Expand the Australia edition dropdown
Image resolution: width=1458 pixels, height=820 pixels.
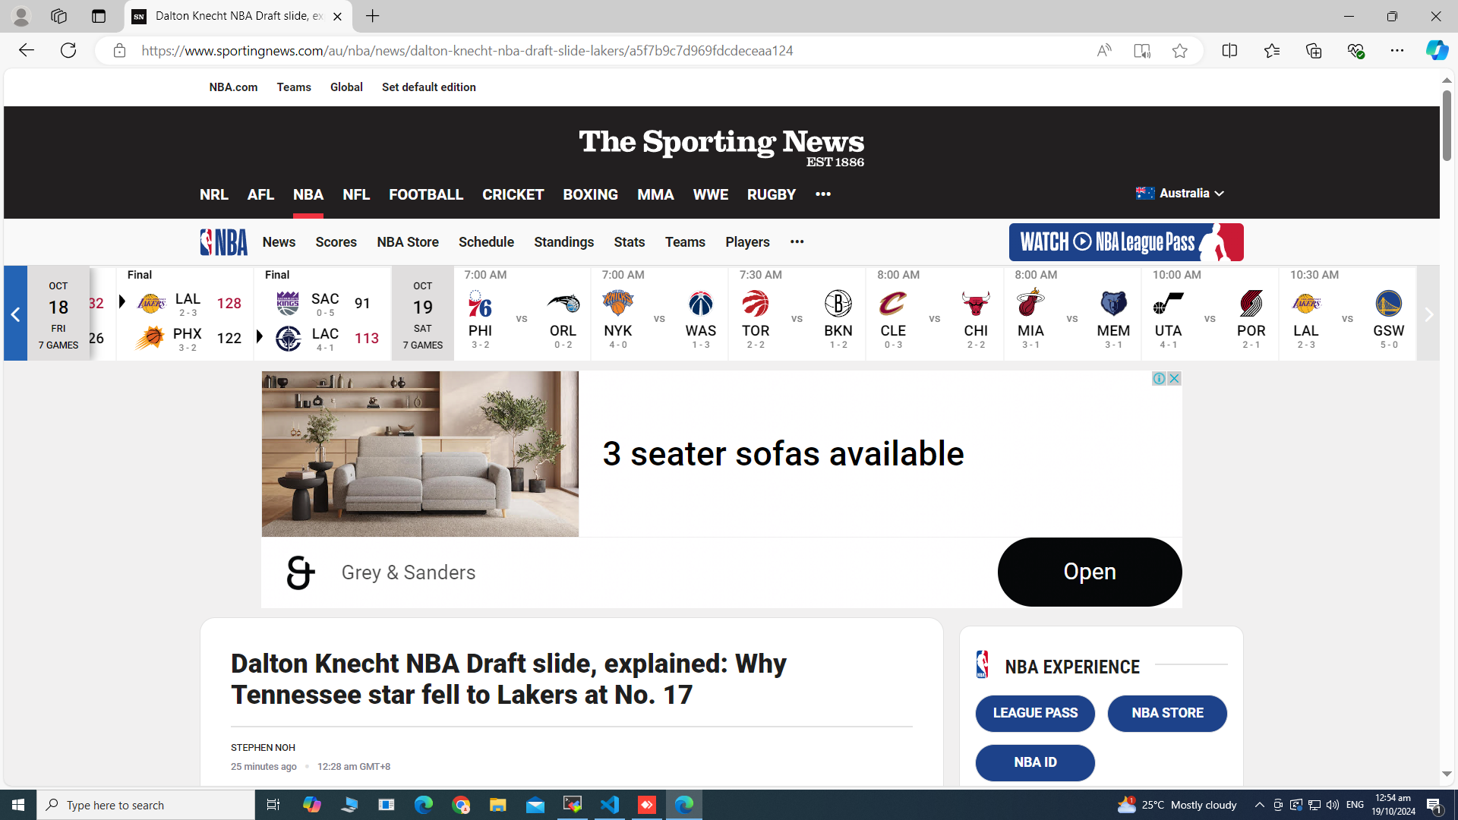click(1180, 193)
